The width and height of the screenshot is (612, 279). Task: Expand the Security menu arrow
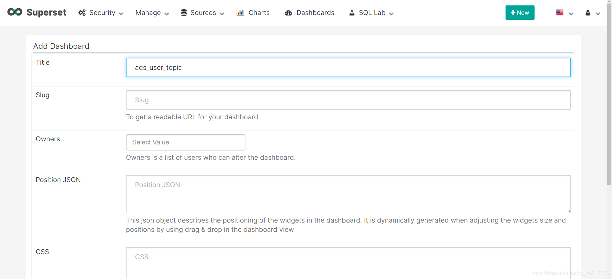[x=121, y=14]
